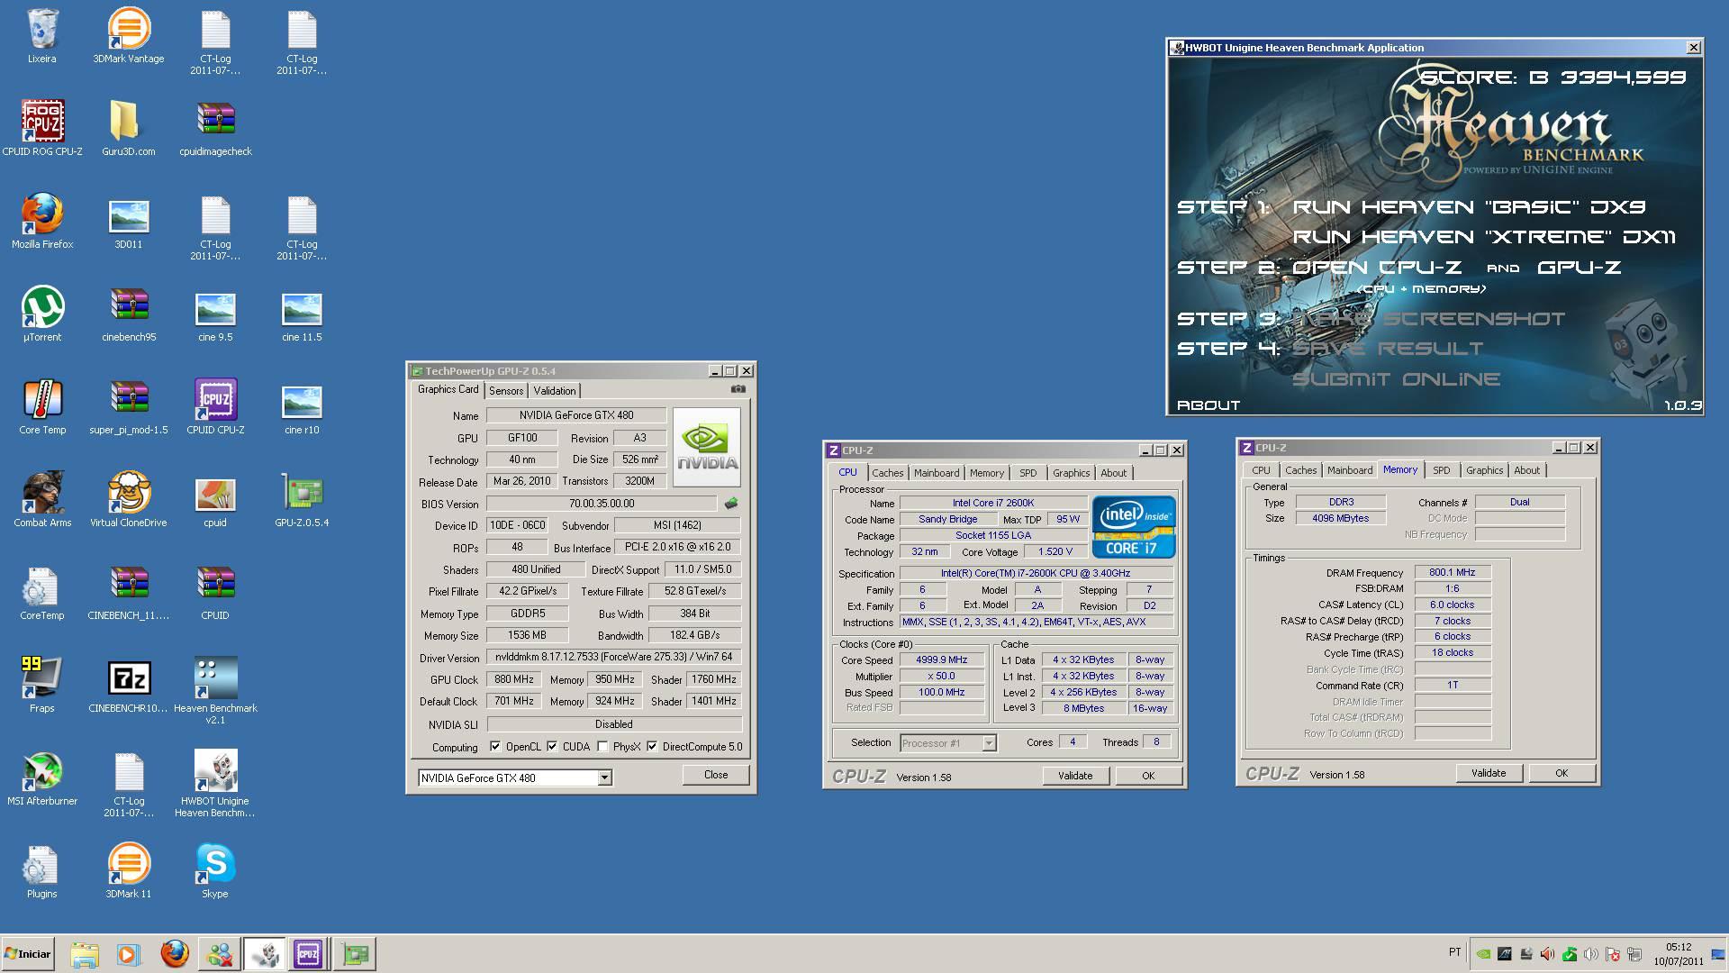Launch Heaven Benchmark v2.1 shortcut
The image size is (1729, 973).
[x=215, y=692]
